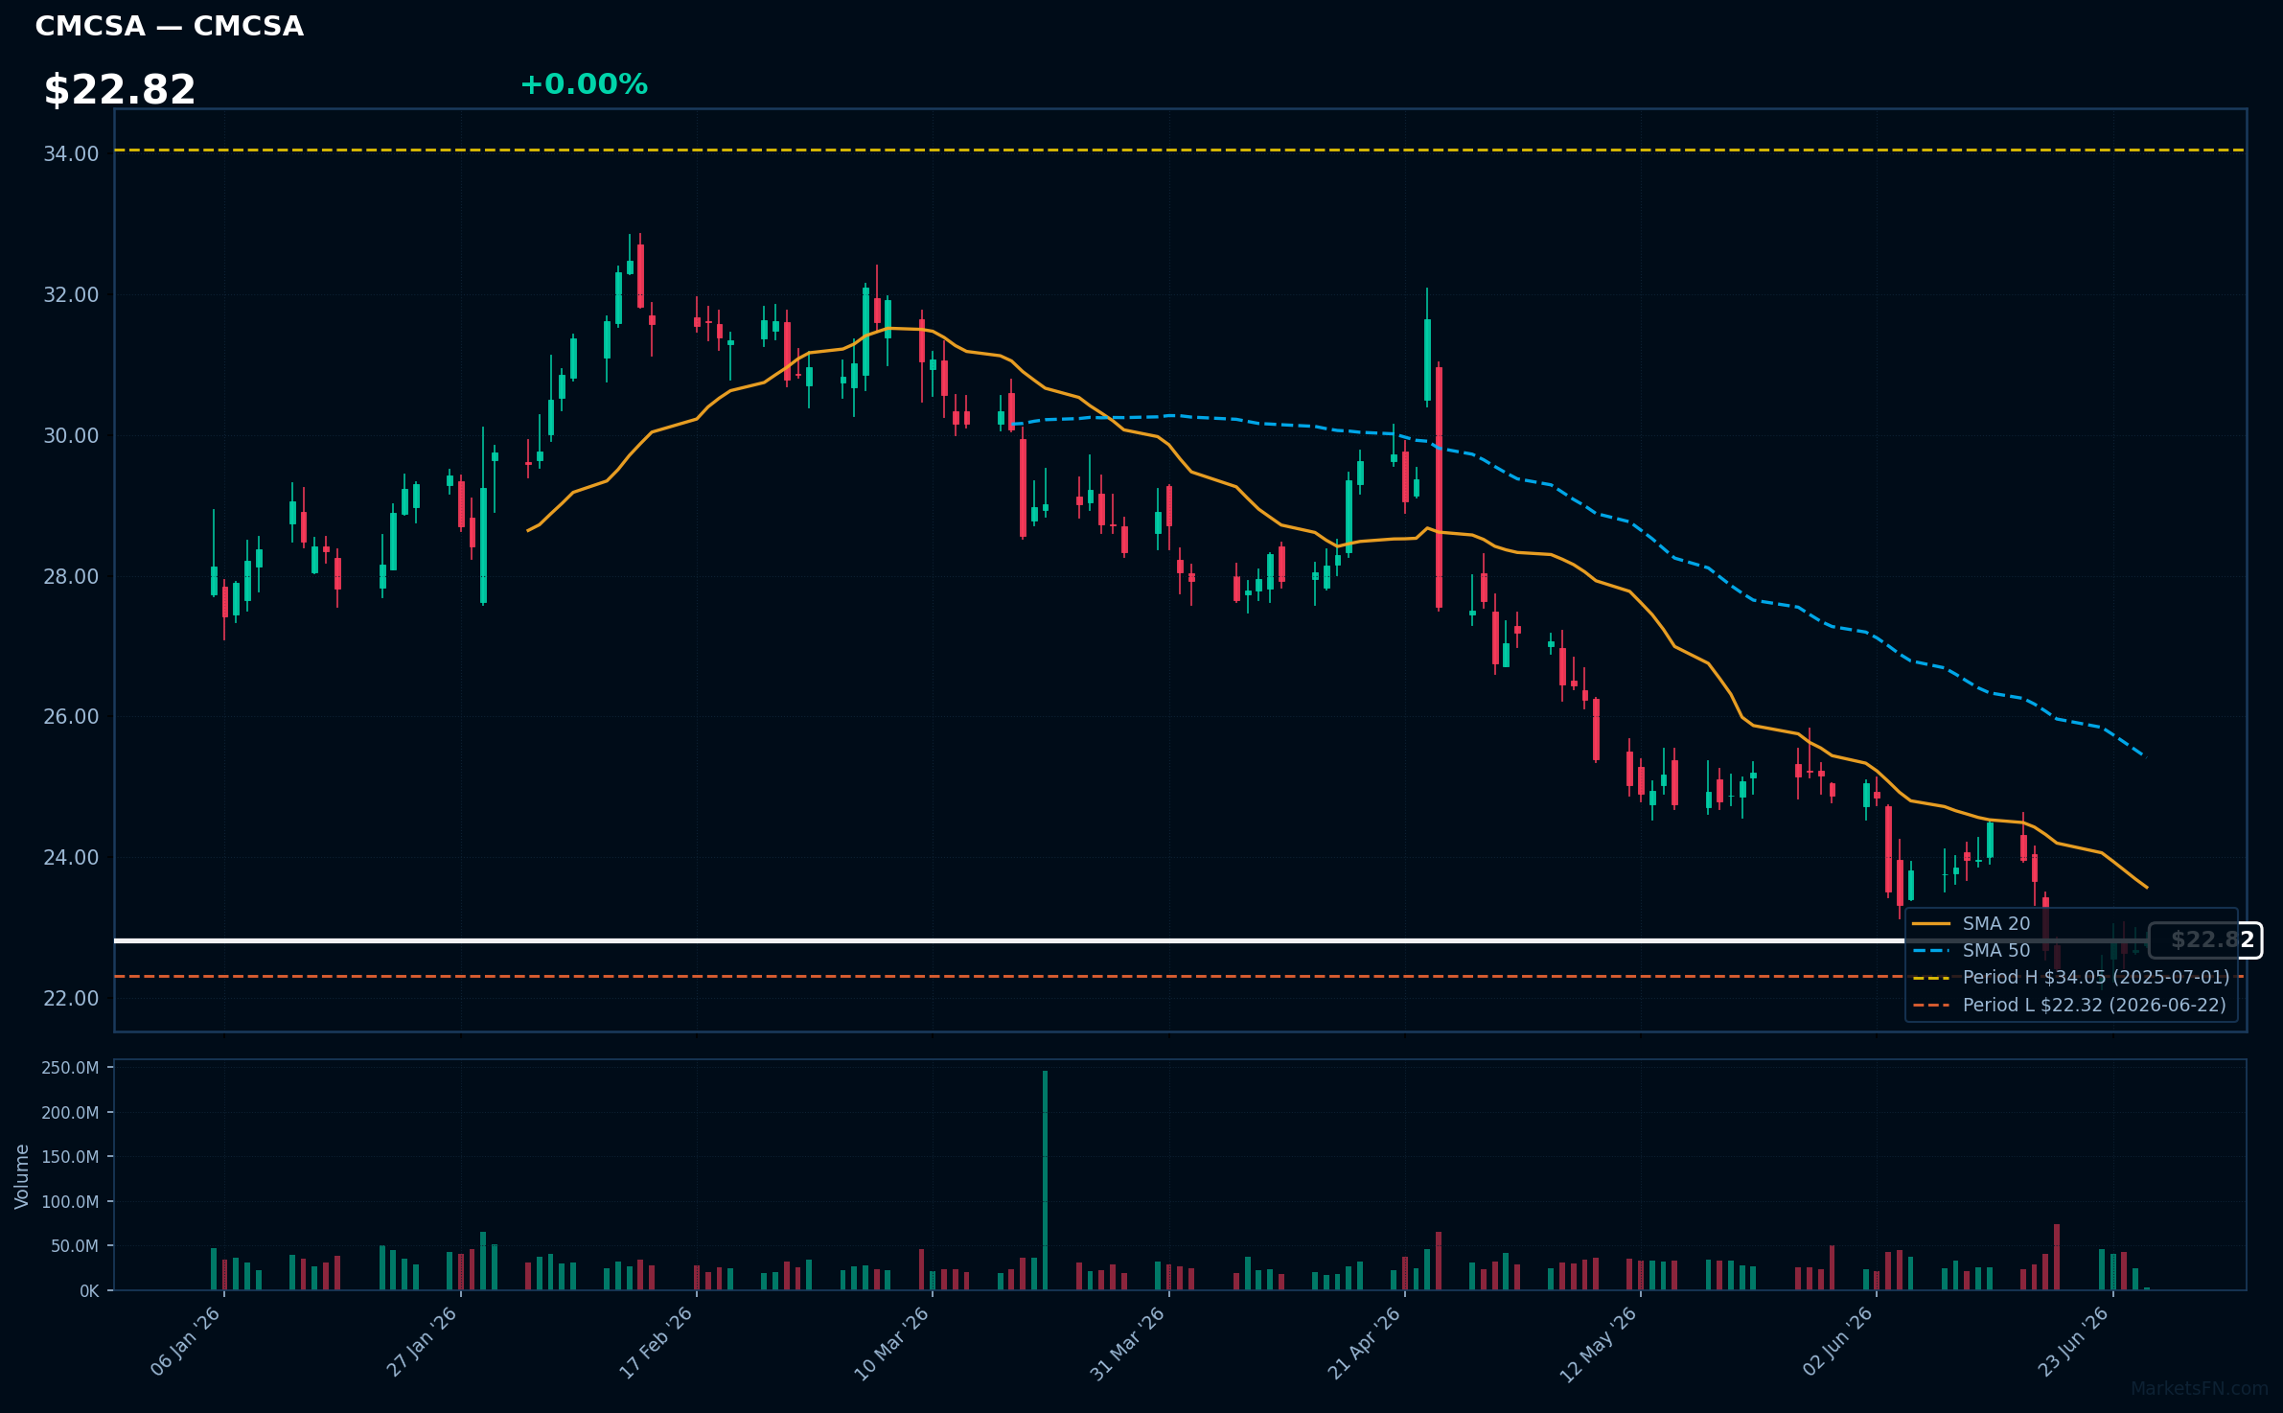The image size is (2283, 1413).
Task: Click the 100.0M volume axis label
Action: [x=70, y=1201]
